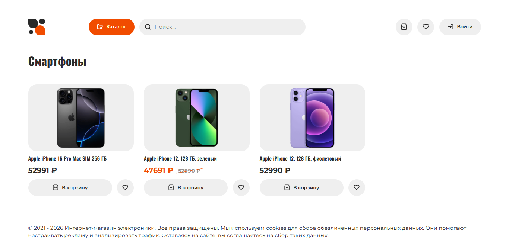Toggle favorite for green iPhone 12

241,187
